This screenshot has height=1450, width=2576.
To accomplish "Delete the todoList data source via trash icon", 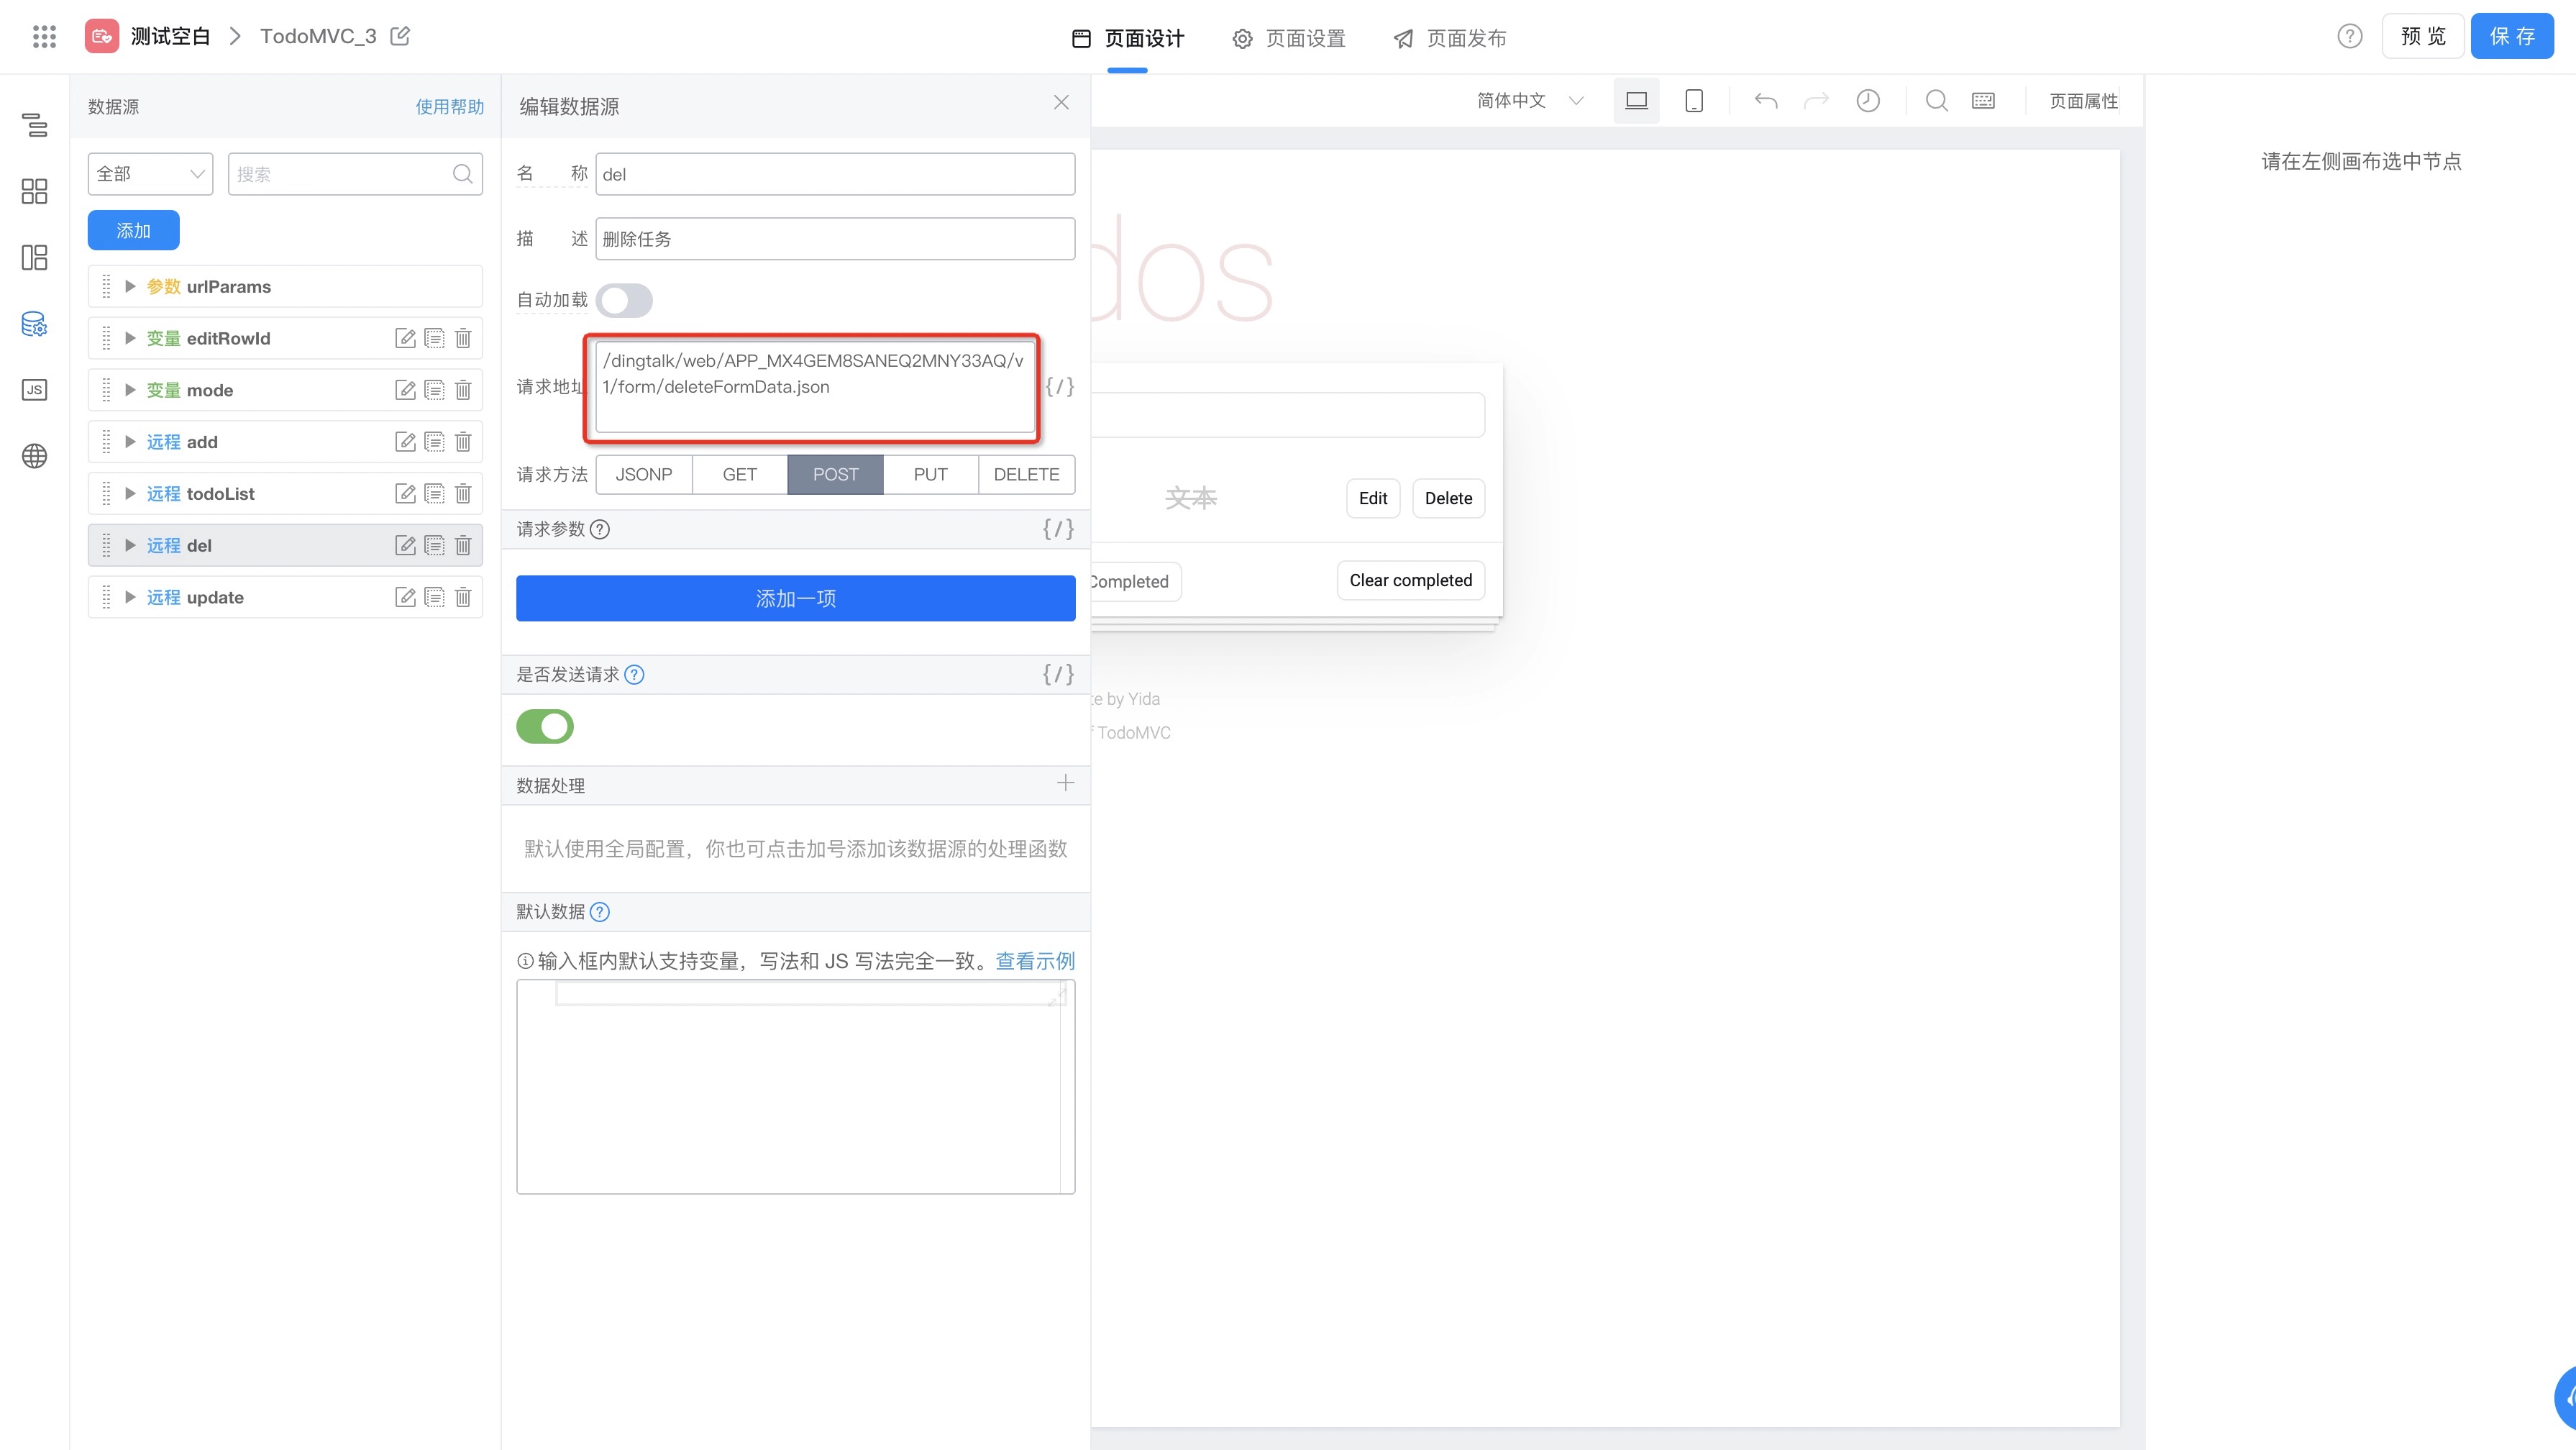I will [463, 494].
